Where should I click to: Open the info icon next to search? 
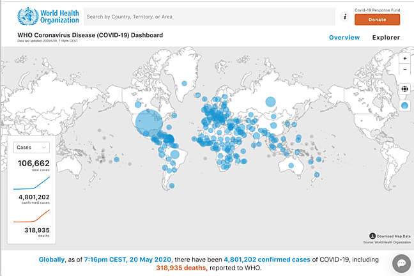tap(345, 17)
